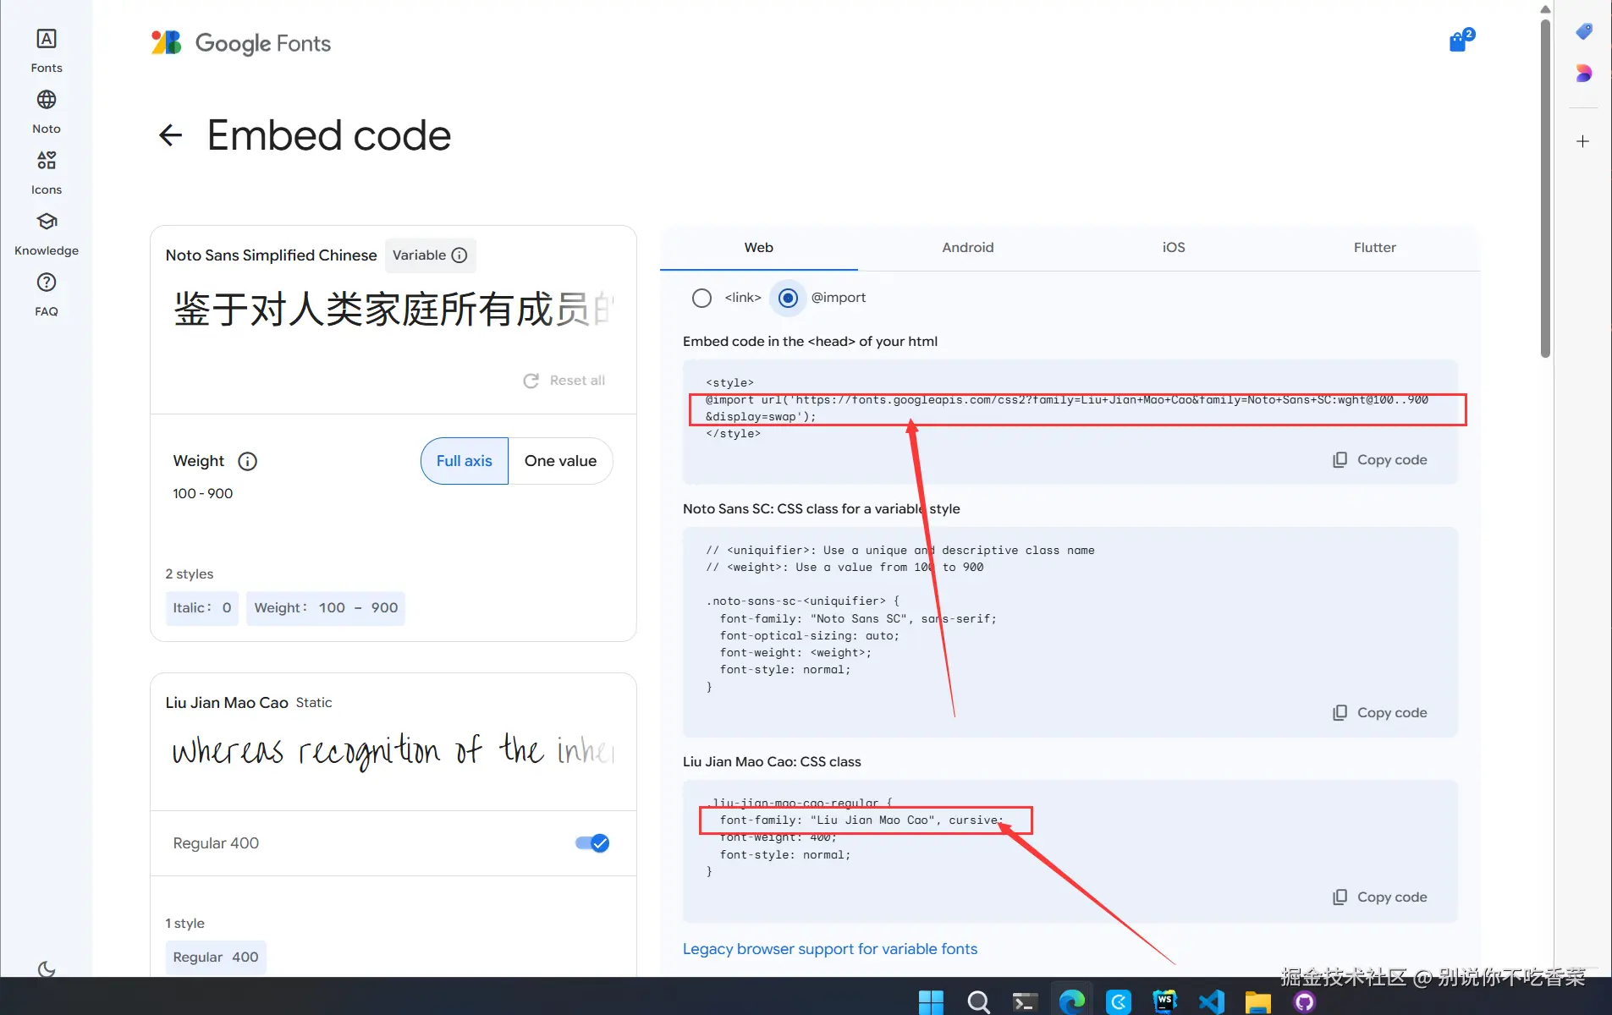Switch to the Web tab

(759, 248)
